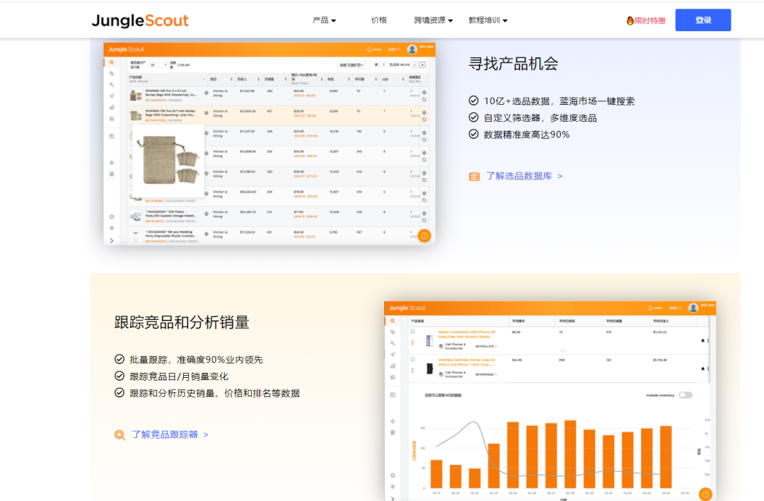Click the 寻找产品机会 heading

[513, 64]
